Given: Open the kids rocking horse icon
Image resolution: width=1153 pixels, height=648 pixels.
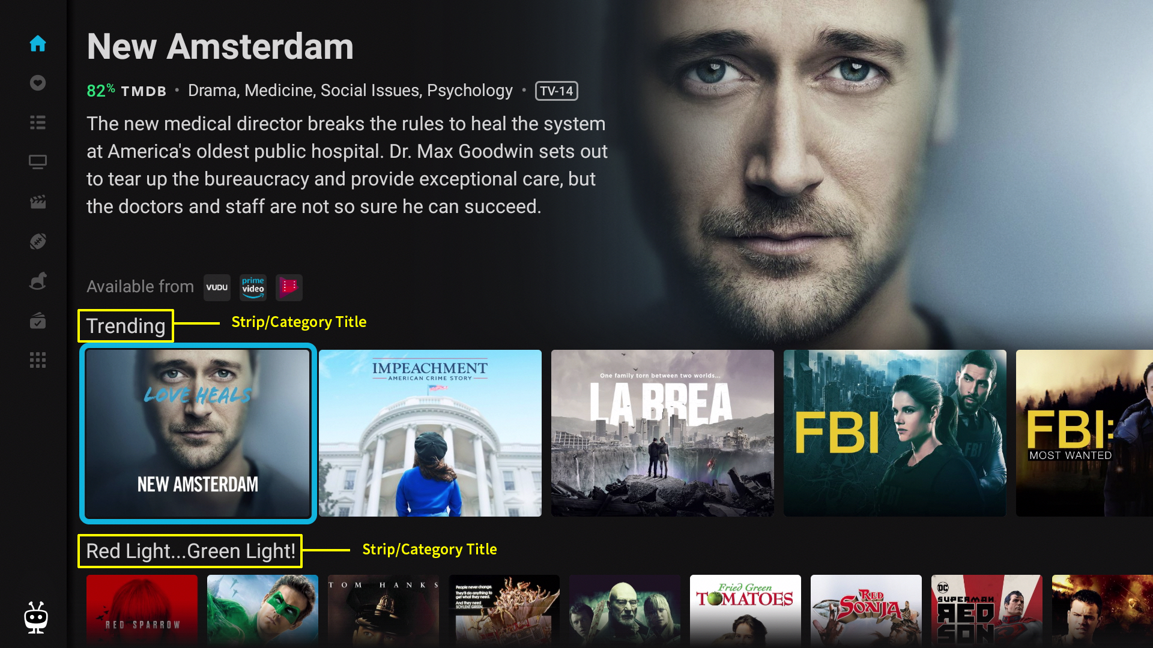Looking at the screenshot, I should click(38, 281).
